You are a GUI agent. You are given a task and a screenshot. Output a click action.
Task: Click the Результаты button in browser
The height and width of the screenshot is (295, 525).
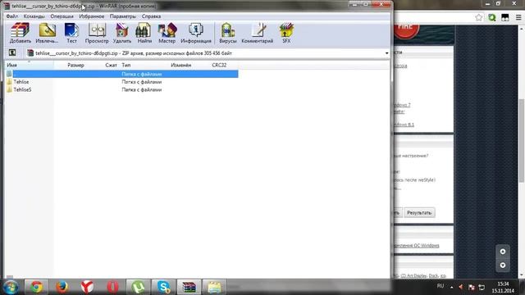click(419, 213)
